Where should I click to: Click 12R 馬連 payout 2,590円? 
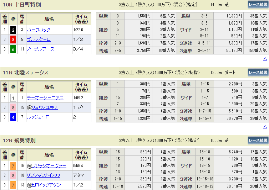pos(144,186)
